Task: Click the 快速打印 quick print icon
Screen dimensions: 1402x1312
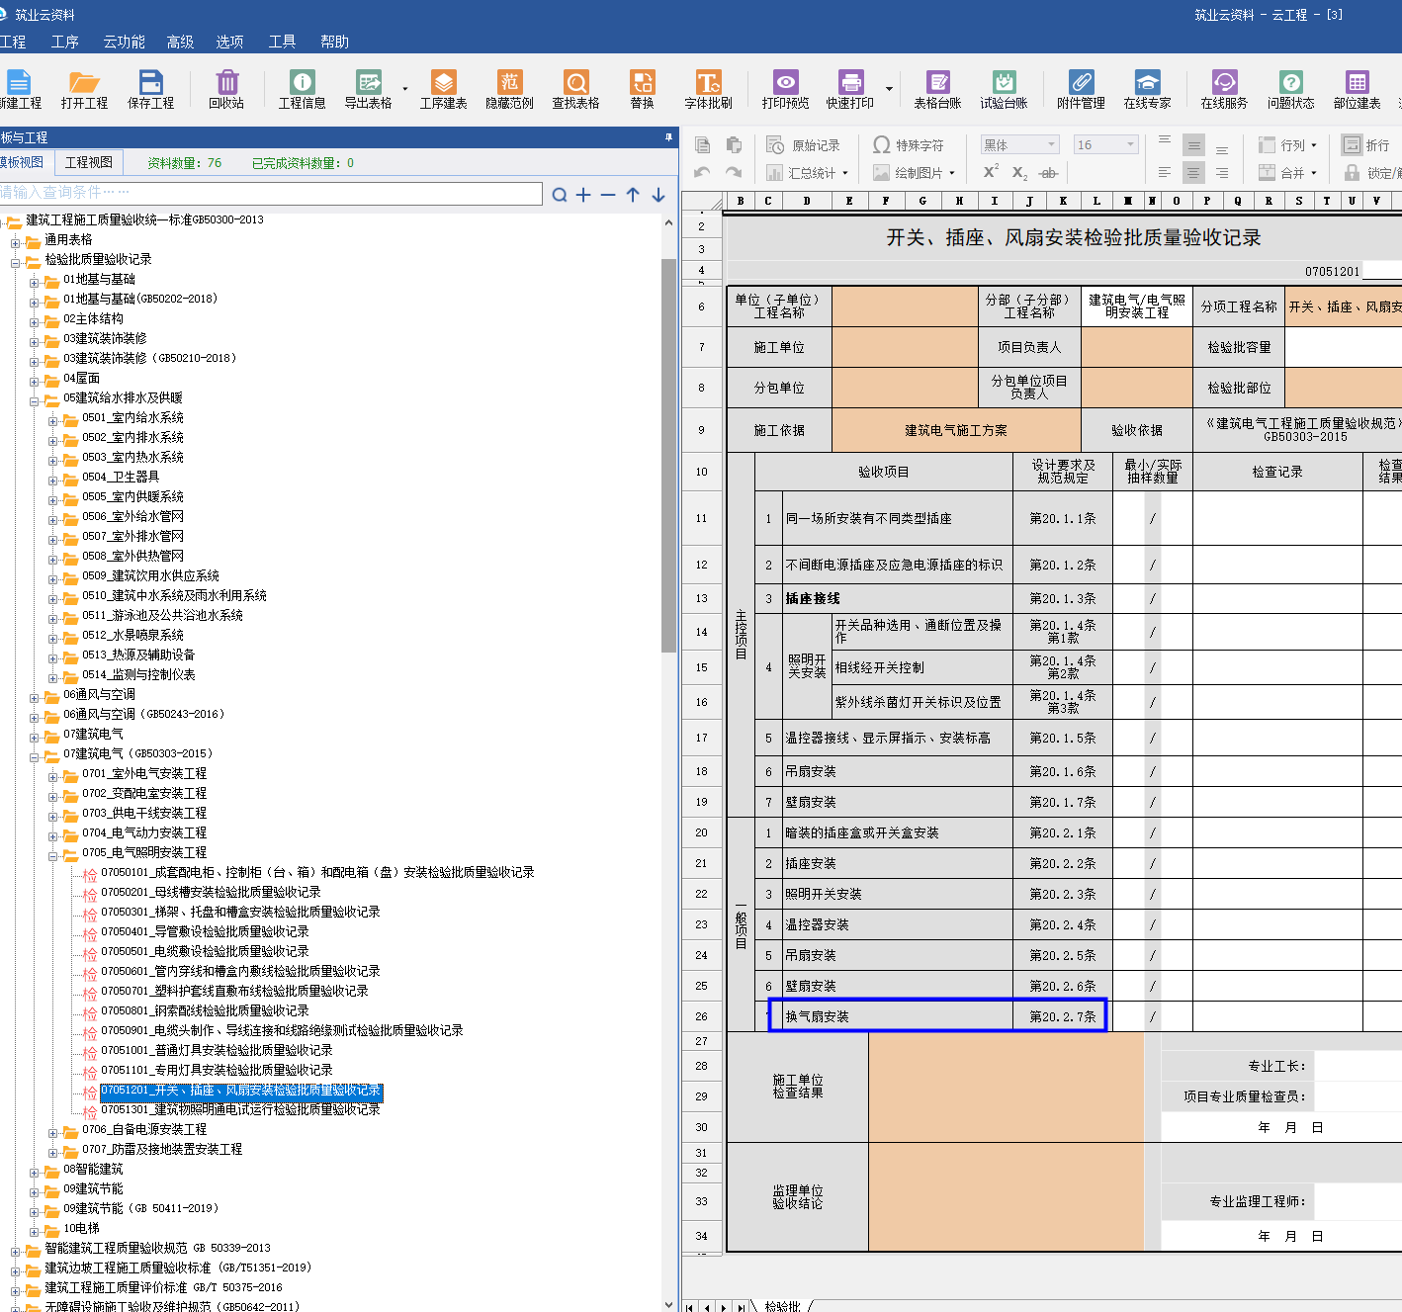Action: (850, 89)
